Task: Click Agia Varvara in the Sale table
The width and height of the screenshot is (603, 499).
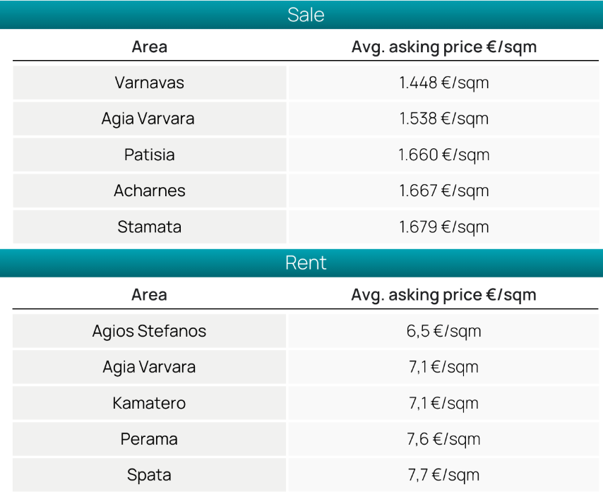Action: tap(150, 119)
